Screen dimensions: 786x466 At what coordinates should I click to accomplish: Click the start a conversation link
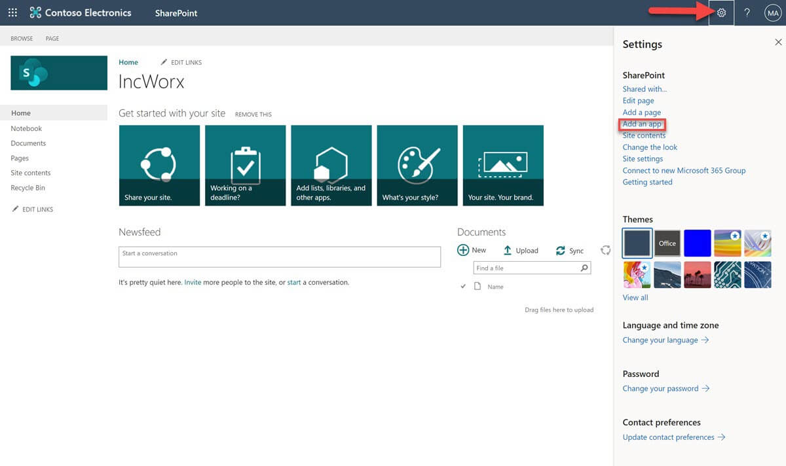(x=294, y=283)
